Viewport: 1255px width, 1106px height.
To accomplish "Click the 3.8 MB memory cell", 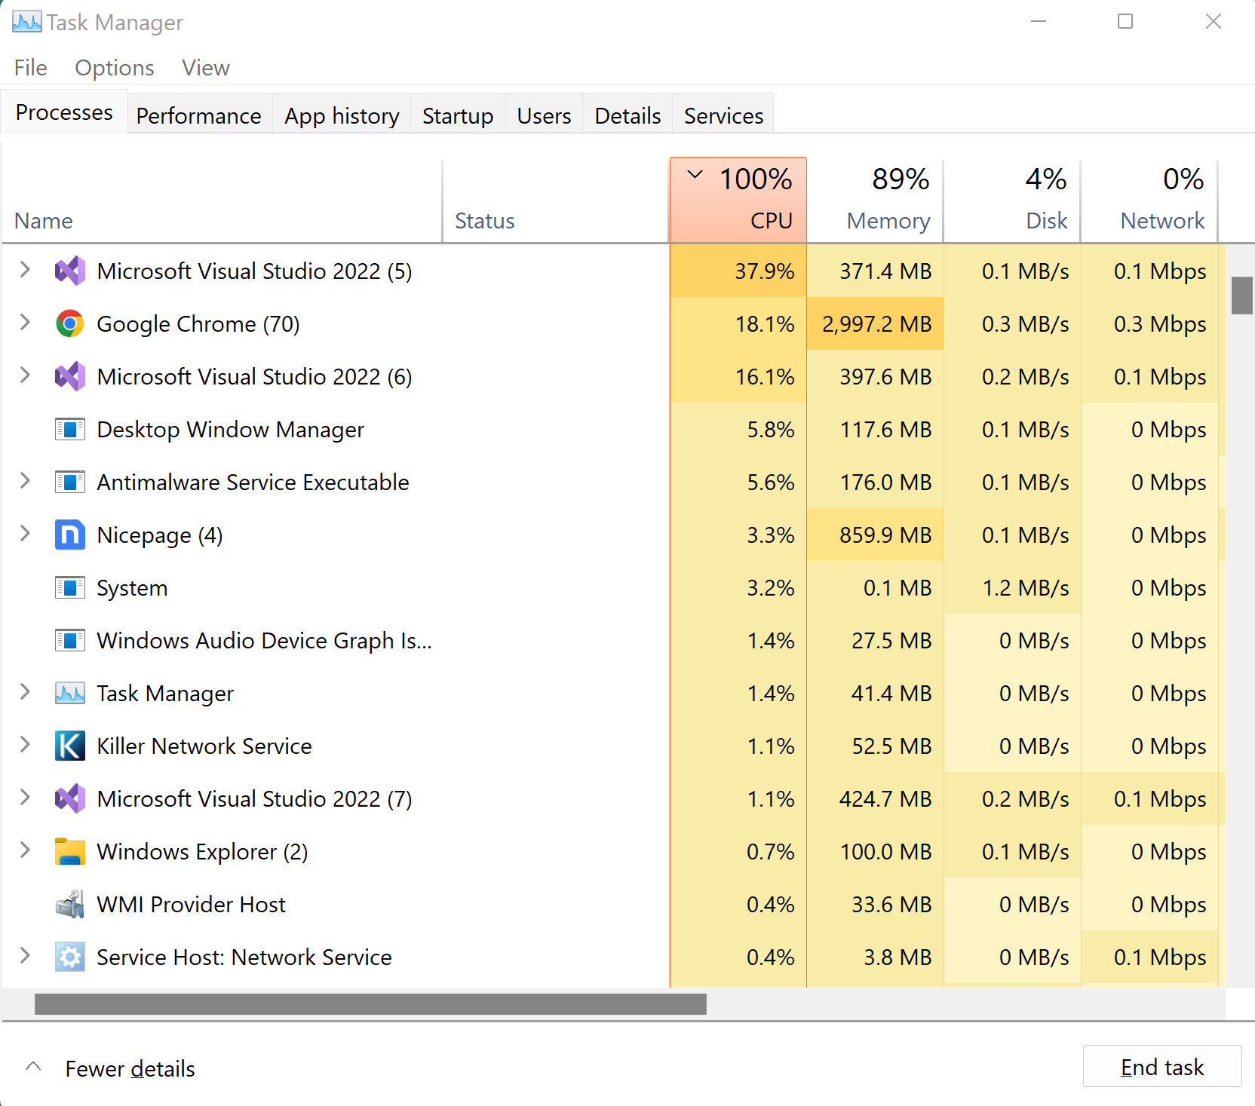I will [x=876, y=957].
